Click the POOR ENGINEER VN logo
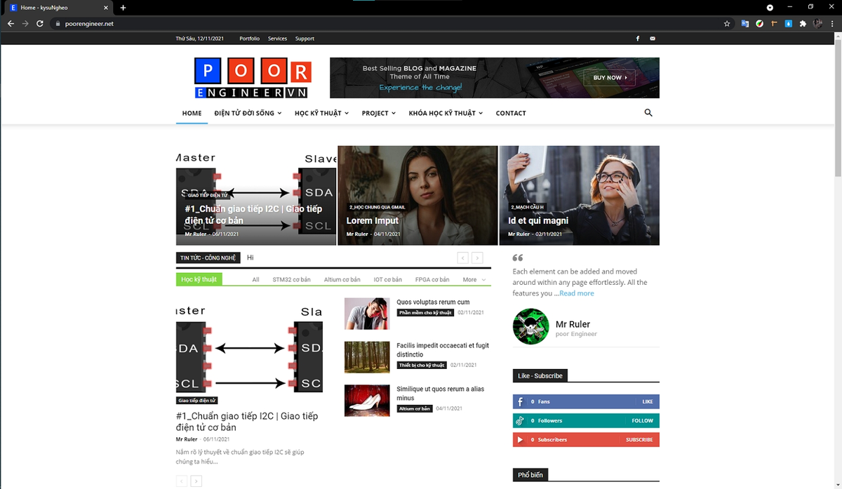 [x=253, y=78]
